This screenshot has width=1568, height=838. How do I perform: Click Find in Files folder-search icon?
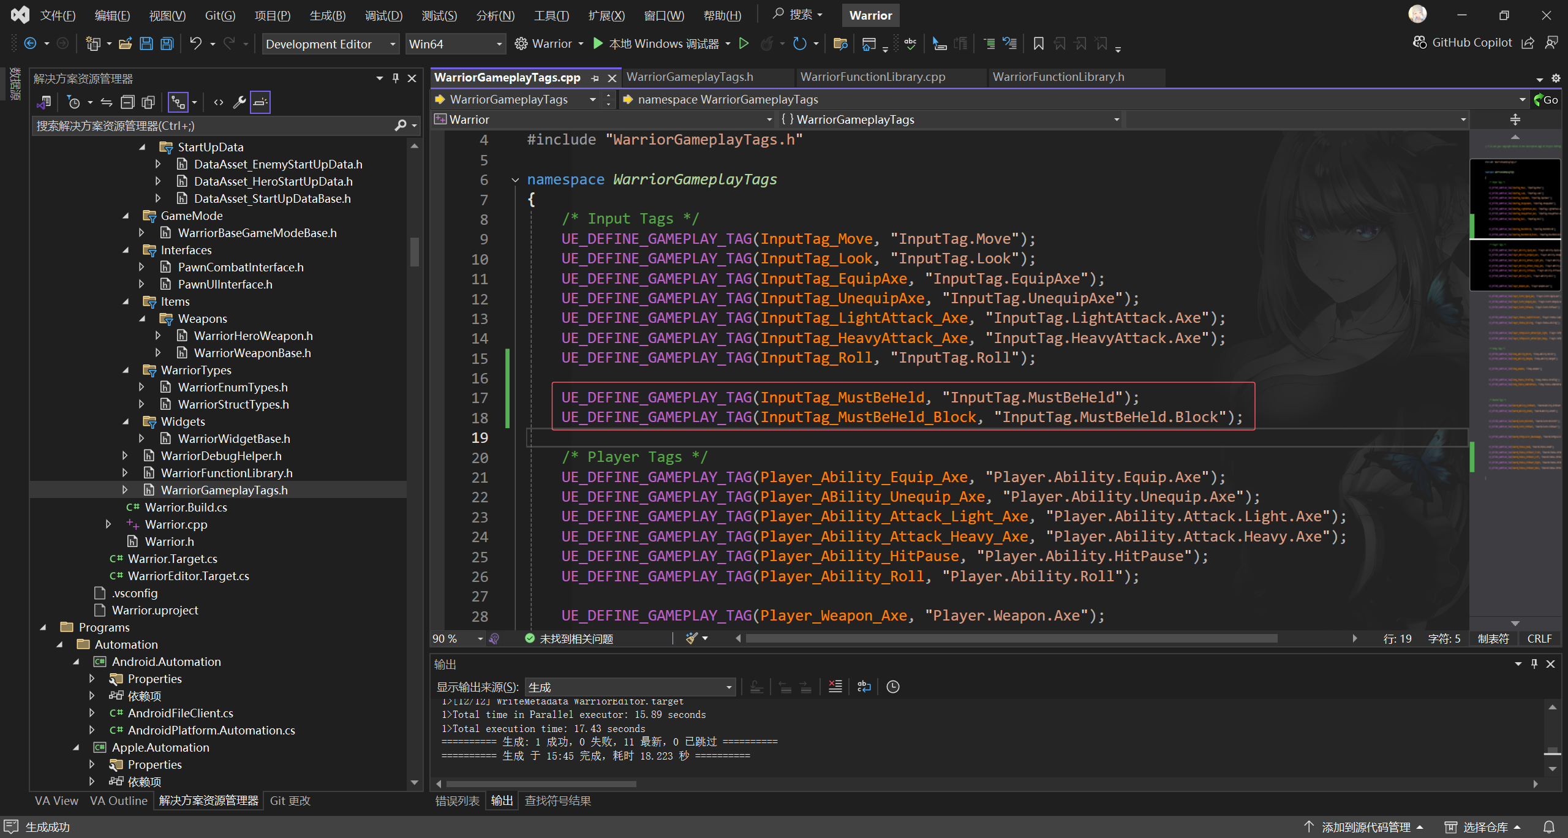(840, 43)
